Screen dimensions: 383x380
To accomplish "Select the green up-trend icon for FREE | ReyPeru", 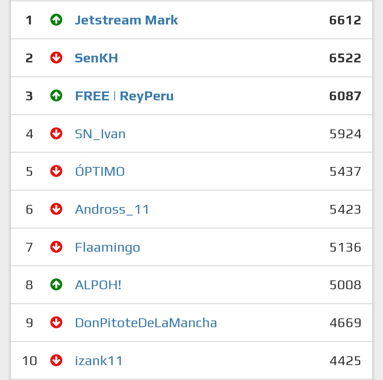I will (56, 96).
